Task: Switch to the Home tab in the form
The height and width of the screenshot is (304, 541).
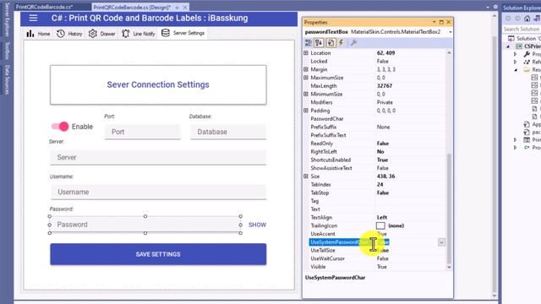Action: pyautogui.click(x=38, y=34)
